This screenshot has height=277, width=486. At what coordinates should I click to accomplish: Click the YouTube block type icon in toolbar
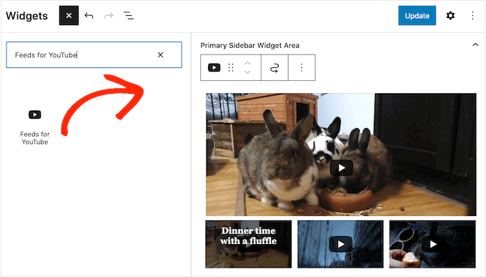(214, 68)
